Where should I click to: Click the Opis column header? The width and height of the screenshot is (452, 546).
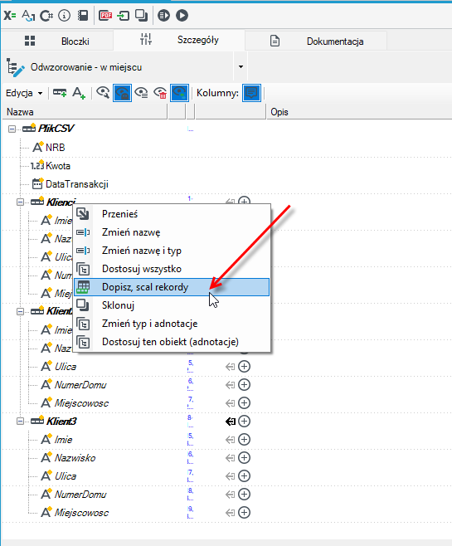[359, 112]
